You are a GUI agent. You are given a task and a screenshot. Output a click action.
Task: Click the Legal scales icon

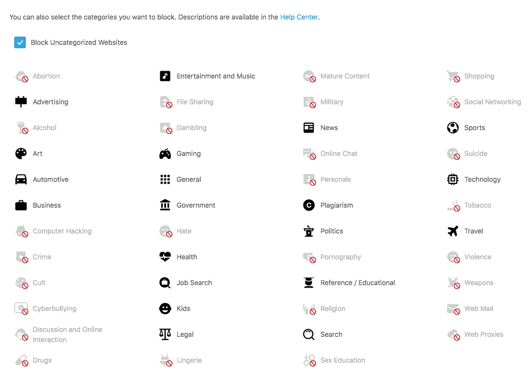165,334
